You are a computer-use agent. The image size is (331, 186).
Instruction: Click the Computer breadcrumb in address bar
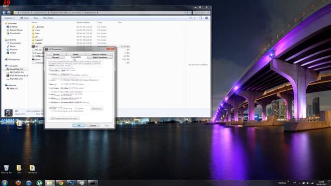click(25, 12)
